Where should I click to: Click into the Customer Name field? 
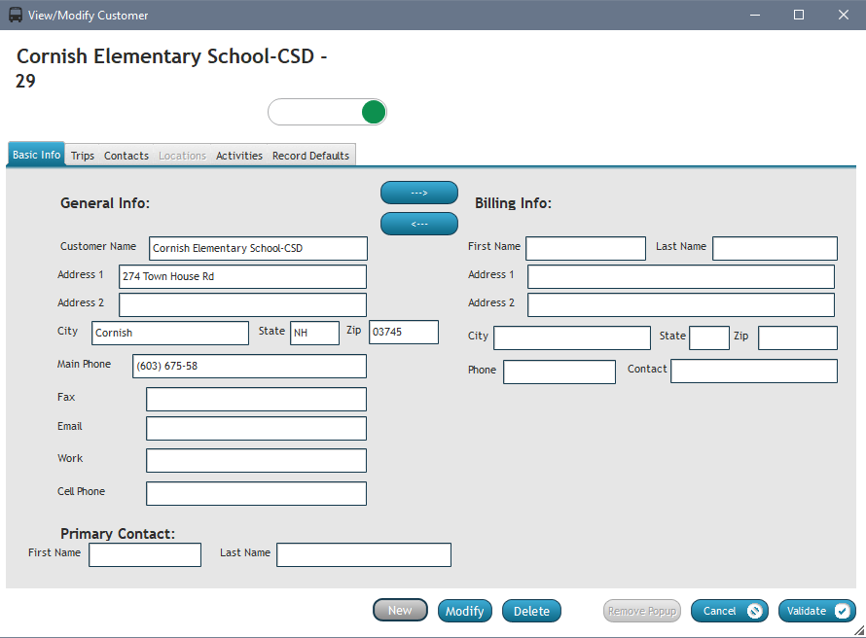pyautogui.click(x=258, y=248)
